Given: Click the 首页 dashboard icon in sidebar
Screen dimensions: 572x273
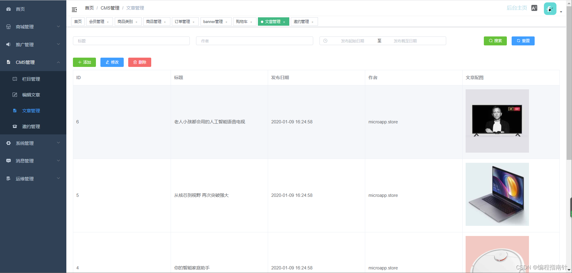Looking at the screenshot, I should click(x=9, y=9).
